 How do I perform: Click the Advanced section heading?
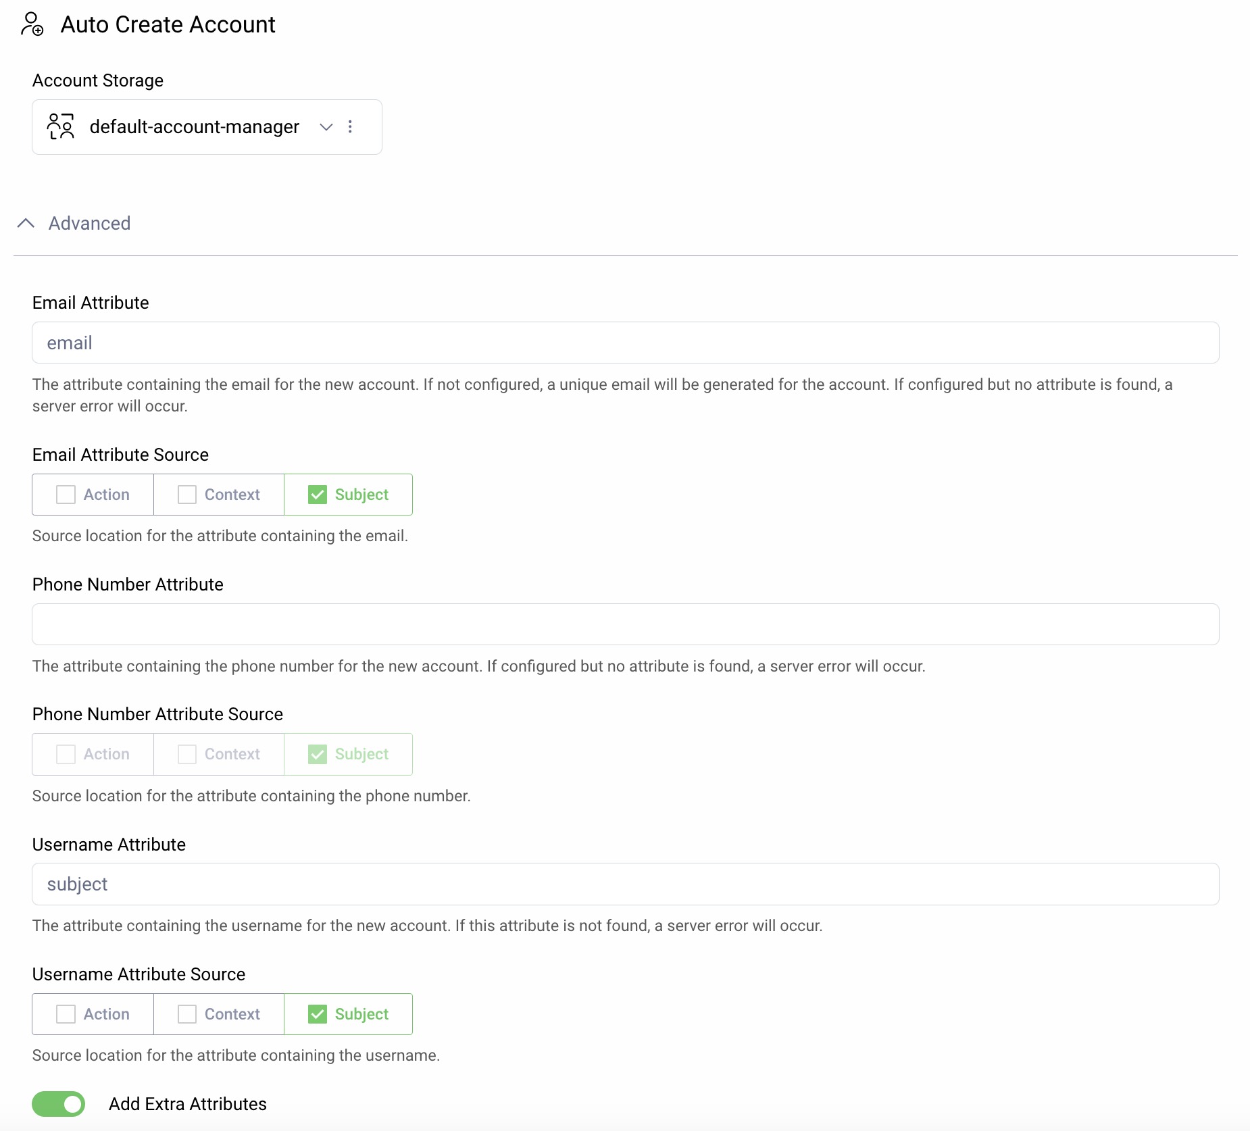[89, 224]
